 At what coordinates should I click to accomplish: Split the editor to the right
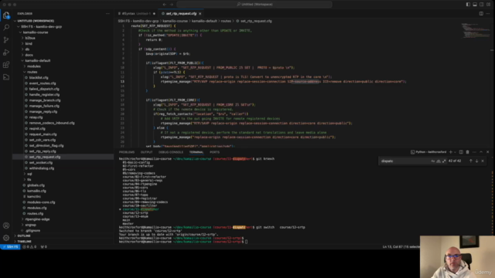(481, 14)
